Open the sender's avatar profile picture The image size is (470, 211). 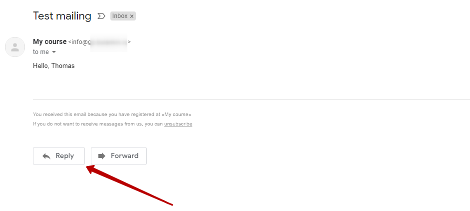(15, 47)
